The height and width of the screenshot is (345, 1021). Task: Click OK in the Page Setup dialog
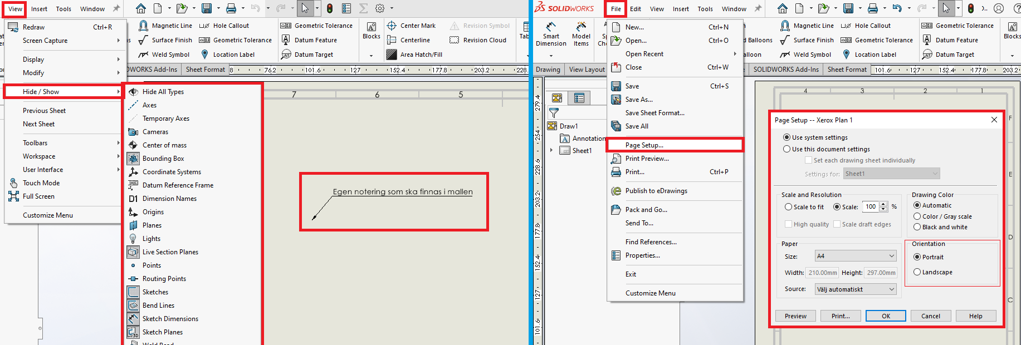coord(886,316)
